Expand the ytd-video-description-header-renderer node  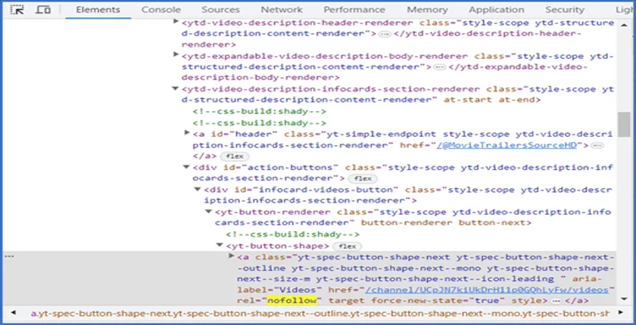[176, 21]
